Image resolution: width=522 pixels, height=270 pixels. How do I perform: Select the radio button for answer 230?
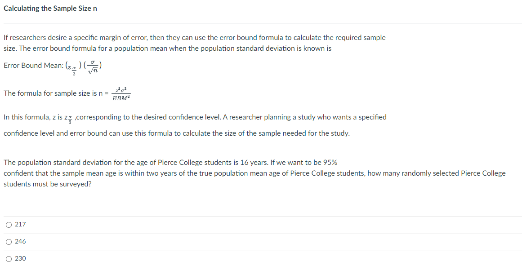coord(9,258)
